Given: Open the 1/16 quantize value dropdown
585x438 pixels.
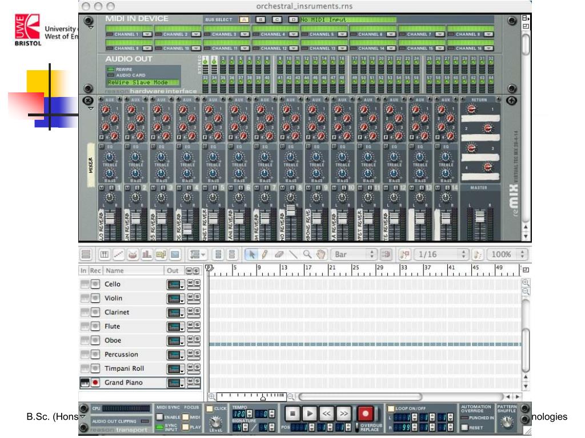Looking at the screenshot, I should pos(442,254).
